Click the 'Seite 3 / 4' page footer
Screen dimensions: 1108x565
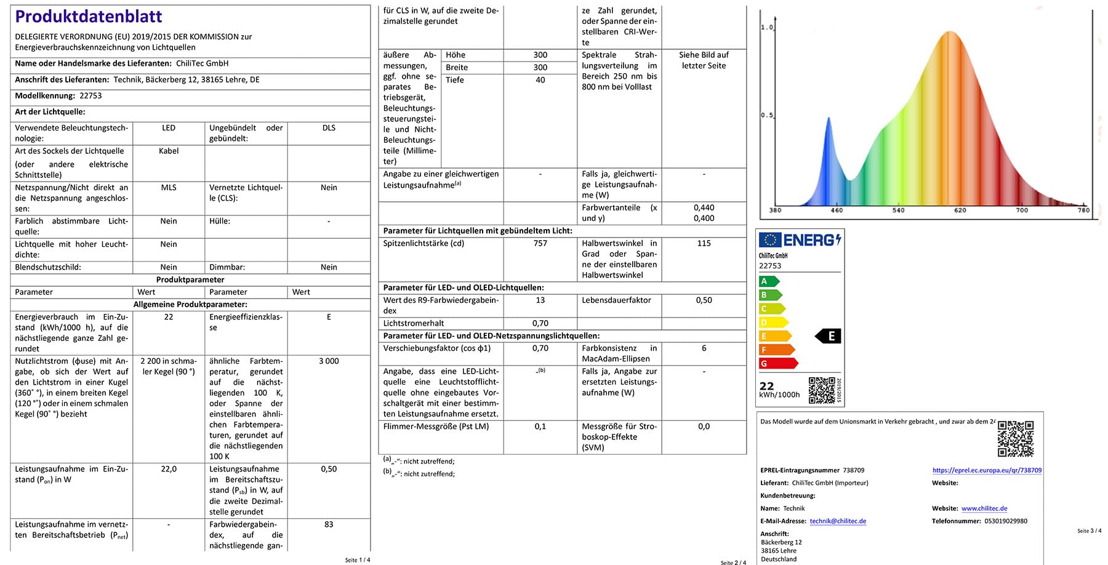tap(1090, 531)
